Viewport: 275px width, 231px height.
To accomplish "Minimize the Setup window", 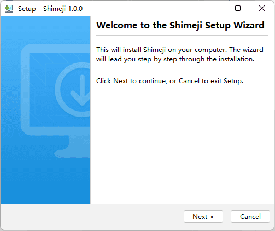I will point(214,8).
